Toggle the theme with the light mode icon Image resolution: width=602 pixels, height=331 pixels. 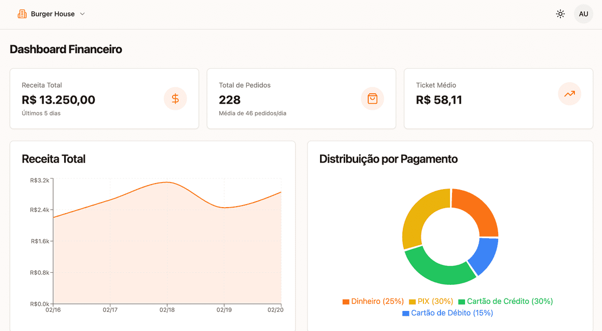click(560, 14)
